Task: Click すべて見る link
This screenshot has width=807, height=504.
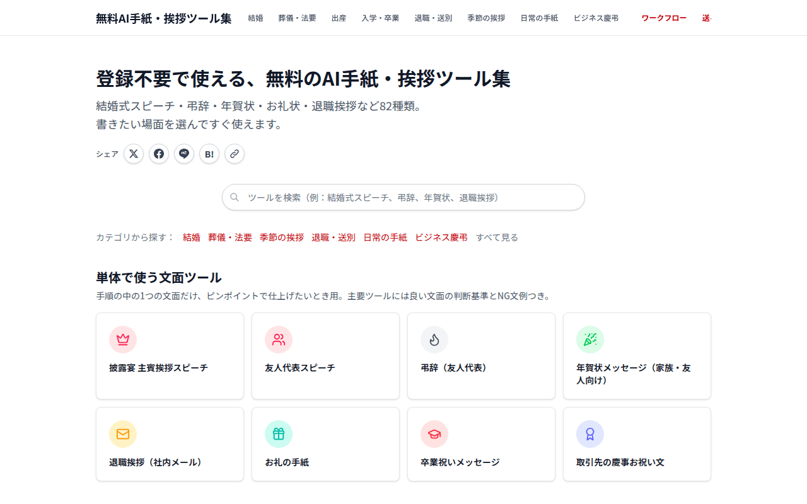Action: point(497,238)
